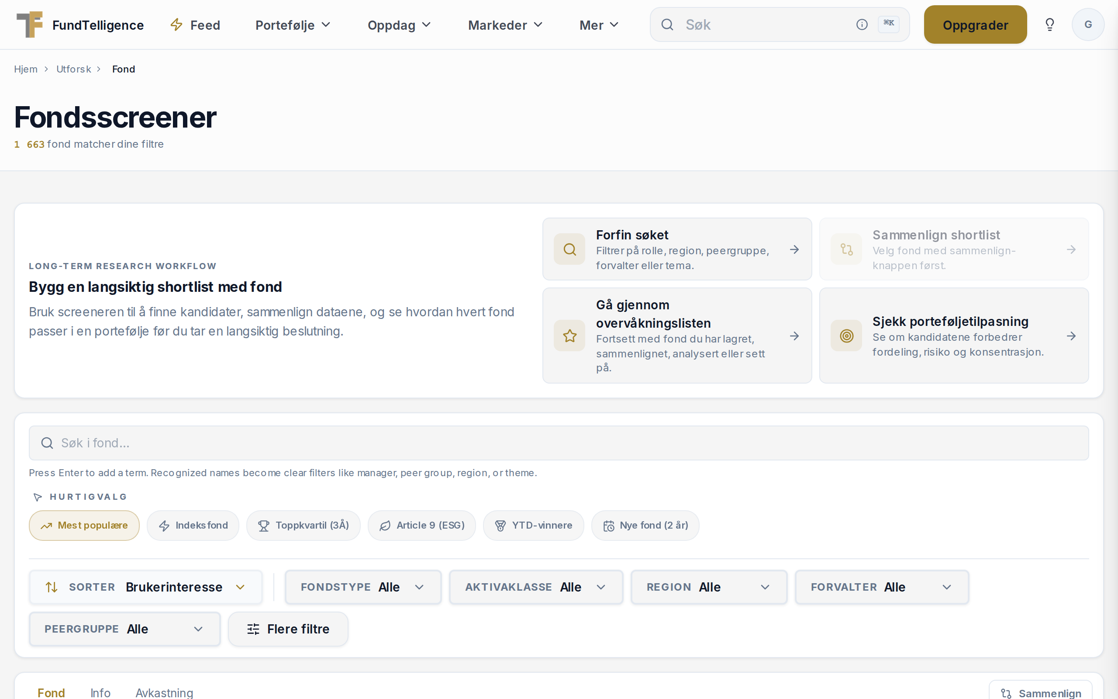Click the magnifier icon in Forfin søket card

[x=569, y=249]
